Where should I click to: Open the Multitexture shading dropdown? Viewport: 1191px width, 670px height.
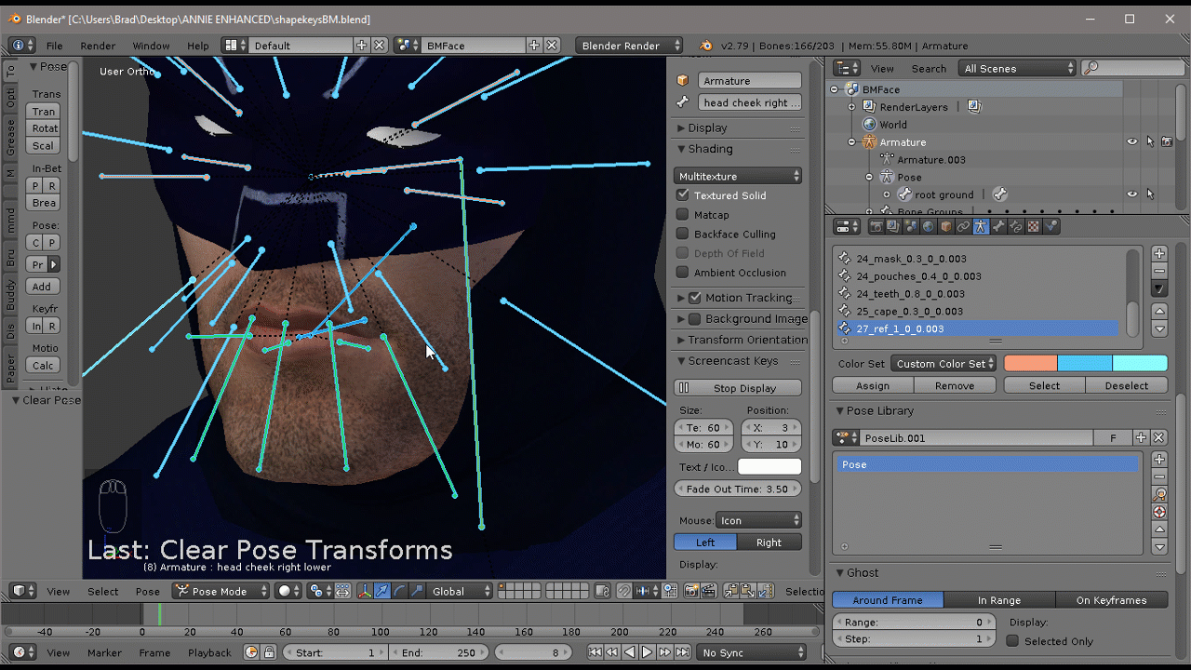[738, 176]
